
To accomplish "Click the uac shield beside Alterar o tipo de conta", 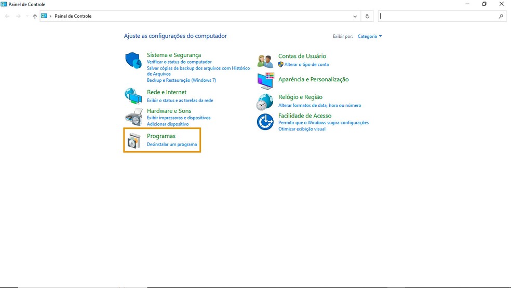I will coord(280,64).
